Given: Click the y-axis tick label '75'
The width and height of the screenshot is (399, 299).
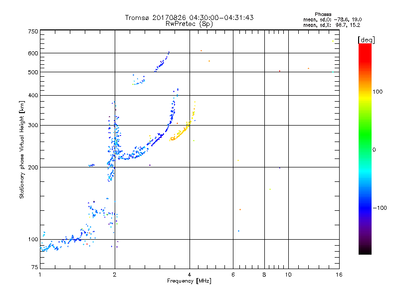Looking at the screenshot, I should click(x=35, y=267).
